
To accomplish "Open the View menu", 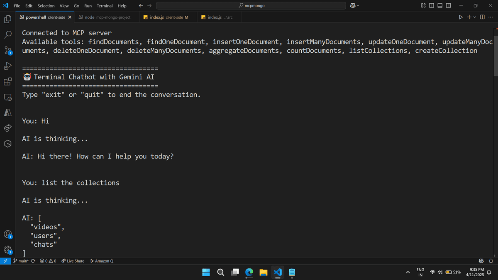I will [x=64, y=6].
